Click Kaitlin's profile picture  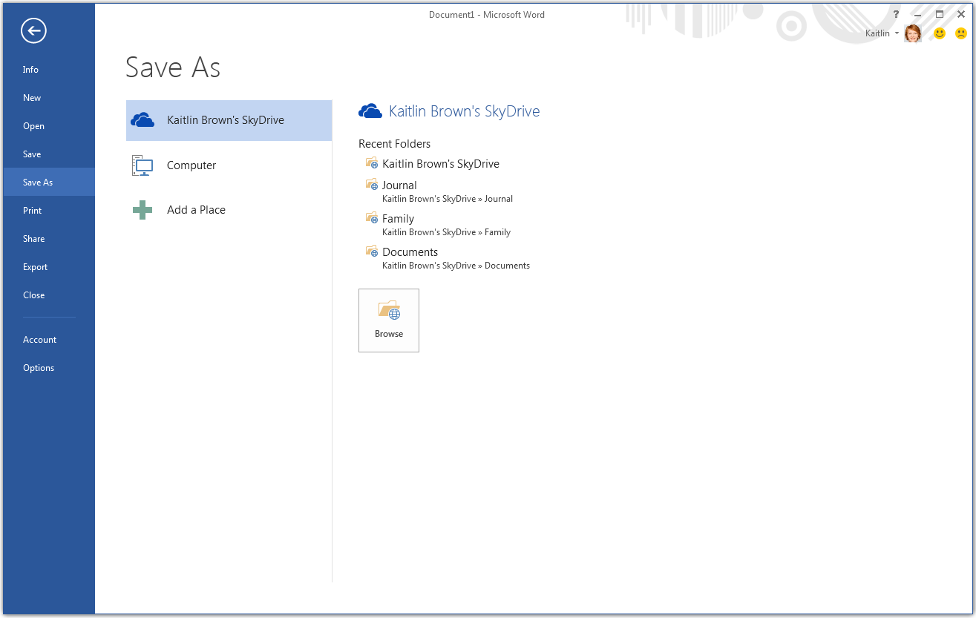tap(913, 33)
